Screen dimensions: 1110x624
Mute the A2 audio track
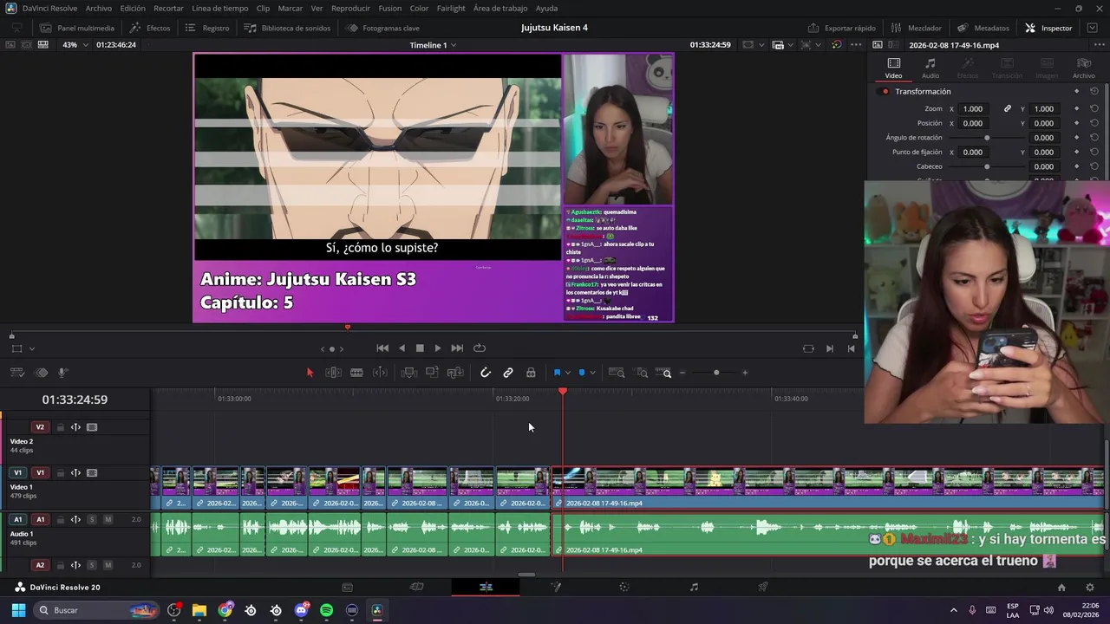[x=108, y=565]
